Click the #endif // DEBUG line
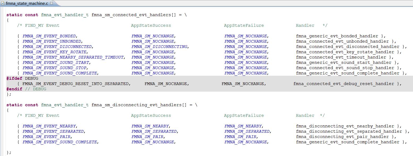Viewport: 413px width, 156px height. point(26,89)
